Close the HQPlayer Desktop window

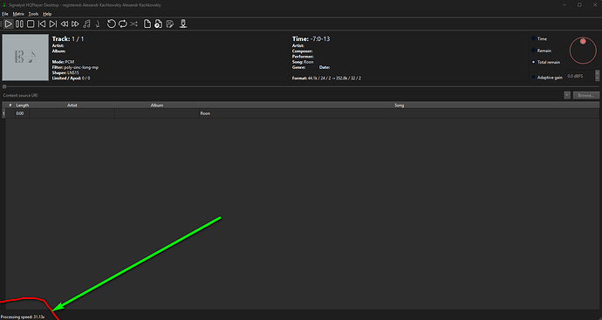(x=594, y=5)
